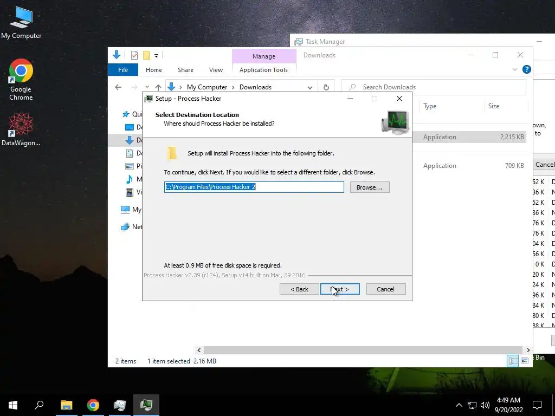Select Music in navigation pane
The height and width of the screenshot is (416, 555).
coord(134,179)
